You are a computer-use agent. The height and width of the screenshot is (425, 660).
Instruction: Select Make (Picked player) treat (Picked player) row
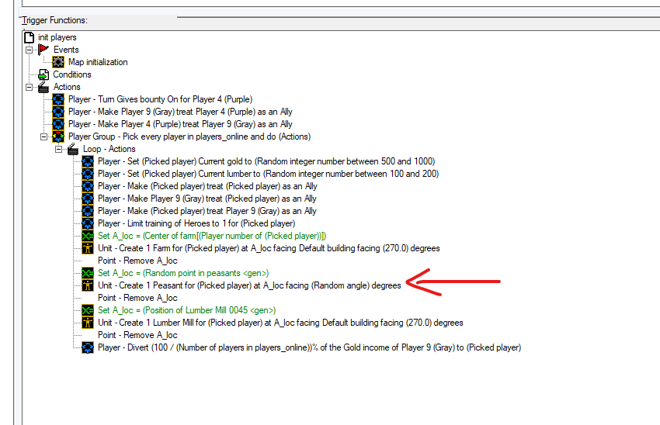point(207,186)
